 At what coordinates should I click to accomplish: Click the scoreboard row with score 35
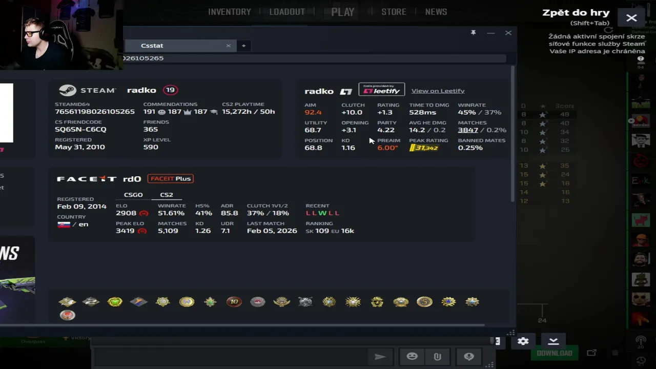tap(546, 166)
